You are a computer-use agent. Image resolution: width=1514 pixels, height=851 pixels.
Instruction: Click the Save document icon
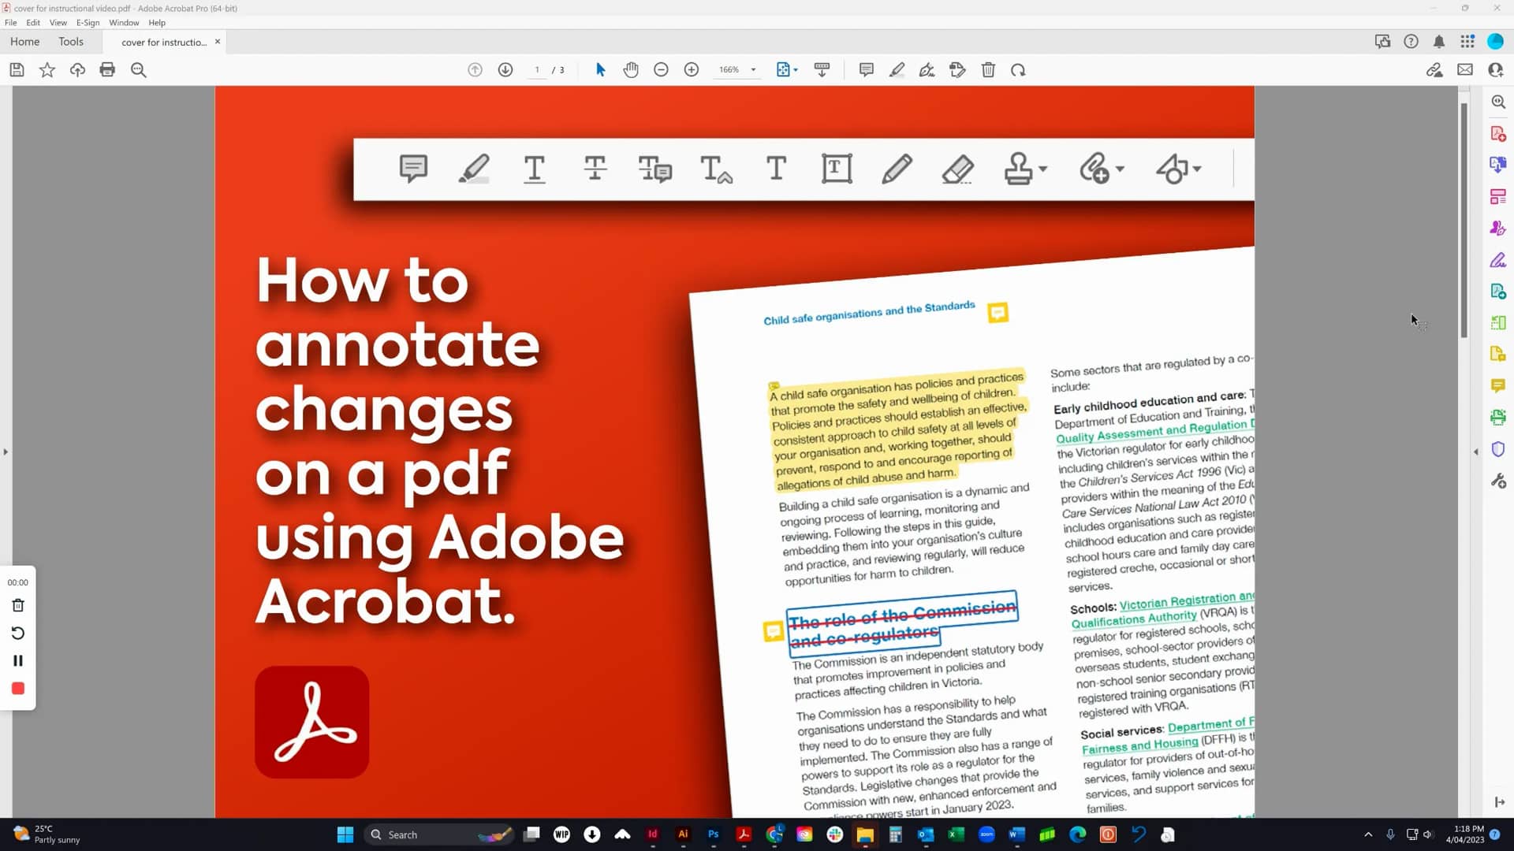[16, 70]
